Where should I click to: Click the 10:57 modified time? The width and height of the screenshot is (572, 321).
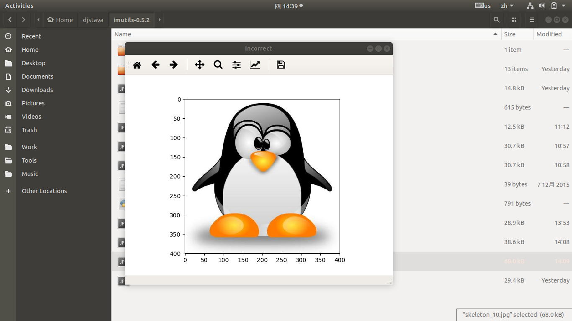562,146
